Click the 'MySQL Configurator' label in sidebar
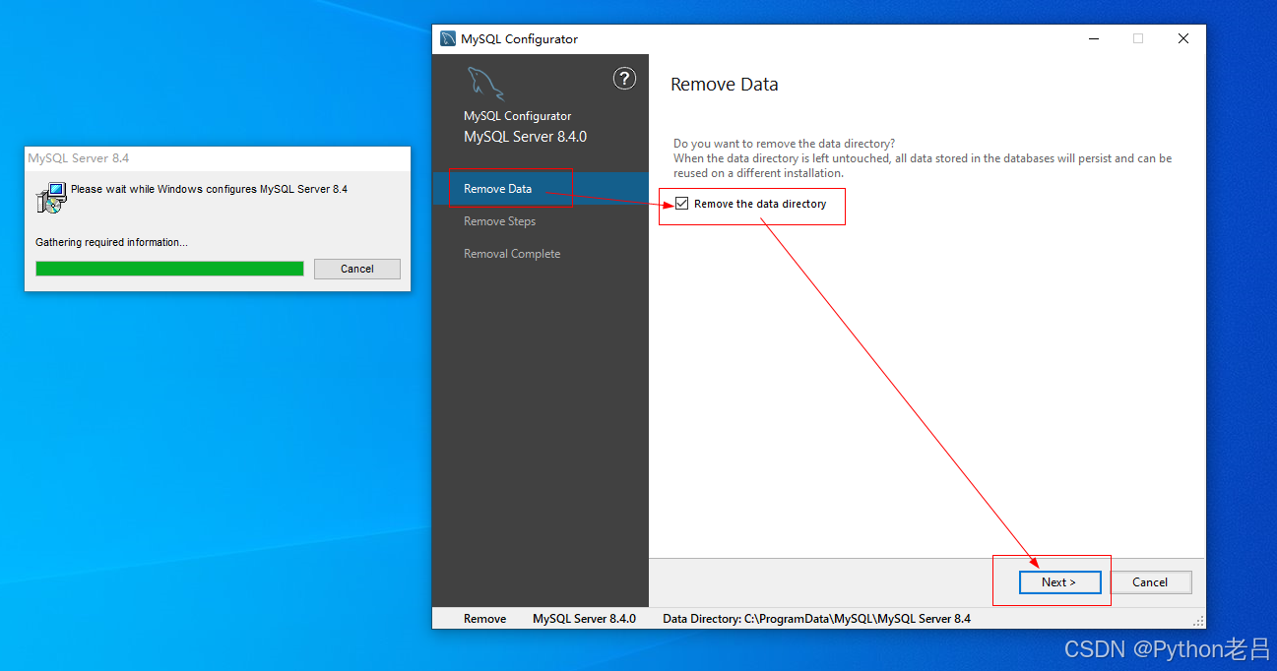The width and height of the screenshot is (1277, 671). pos(517,116)
